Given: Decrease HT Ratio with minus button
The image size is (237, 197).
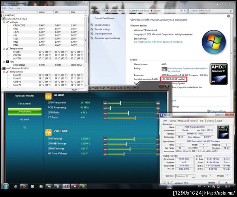Looking at the screenshot, I should [x=105, y=118].
